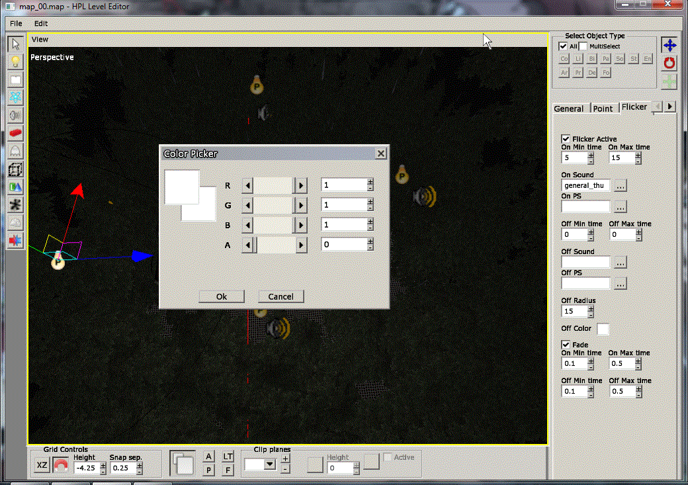Cancel the Color Picker dialog
The image size is (688, 485).
tap(280, 296)
